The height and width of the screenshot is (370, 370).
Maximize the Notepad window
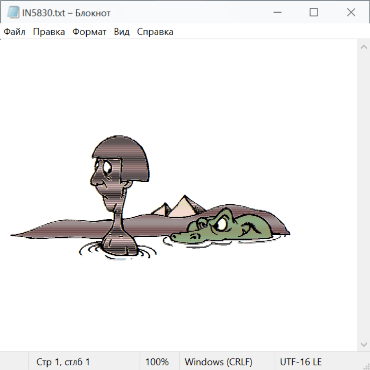pyautogui.click(x=314, y=13)
